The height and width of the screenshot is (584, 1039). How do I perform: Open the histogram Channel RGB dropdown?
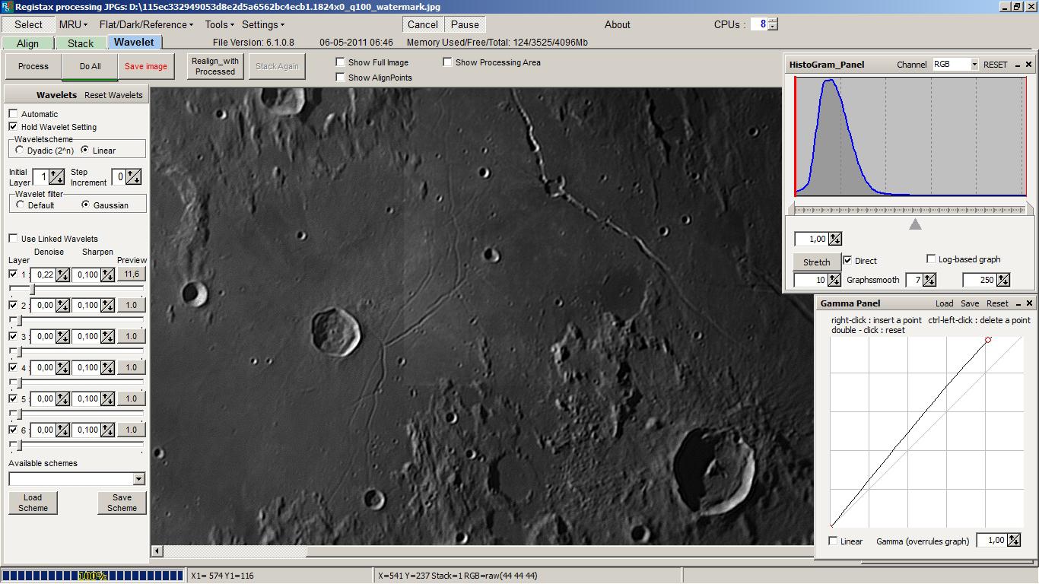pos(974,65)
